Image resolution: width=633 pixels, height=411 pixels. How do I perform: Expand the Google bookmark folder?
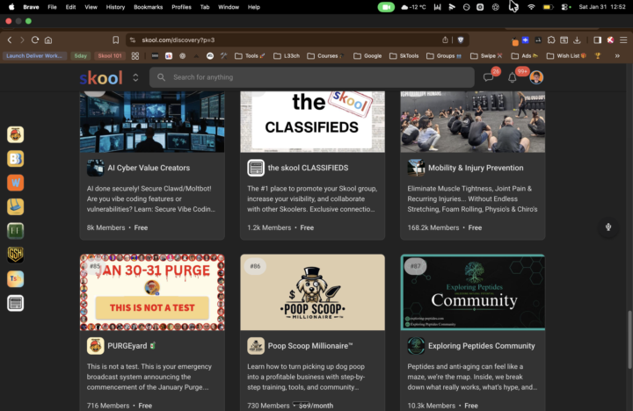point(367,55)
